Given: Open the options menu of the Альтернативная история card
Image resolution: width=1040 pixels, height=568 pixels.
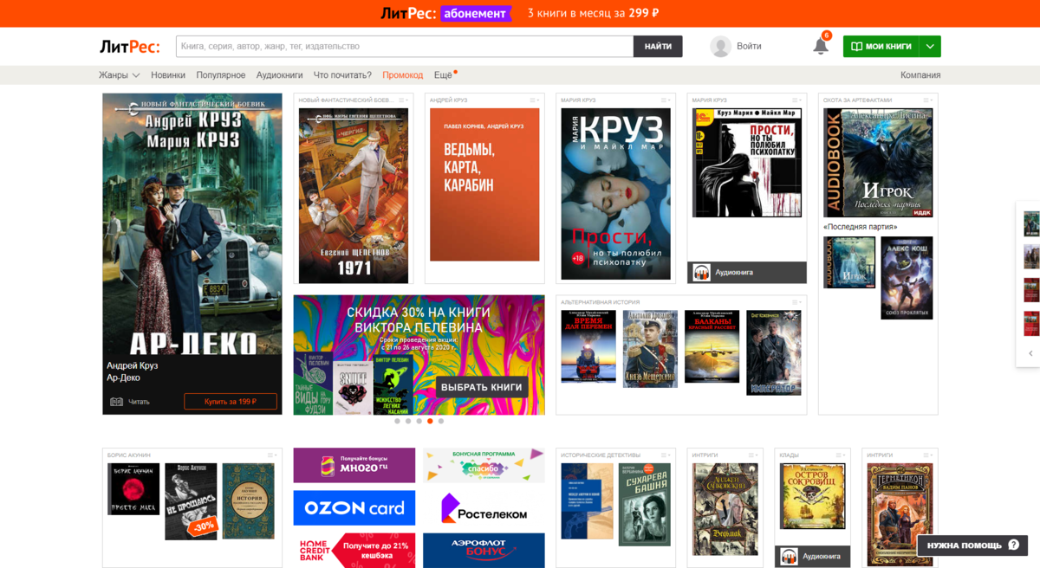Looking at the screenshot, I should coord(796,302).
